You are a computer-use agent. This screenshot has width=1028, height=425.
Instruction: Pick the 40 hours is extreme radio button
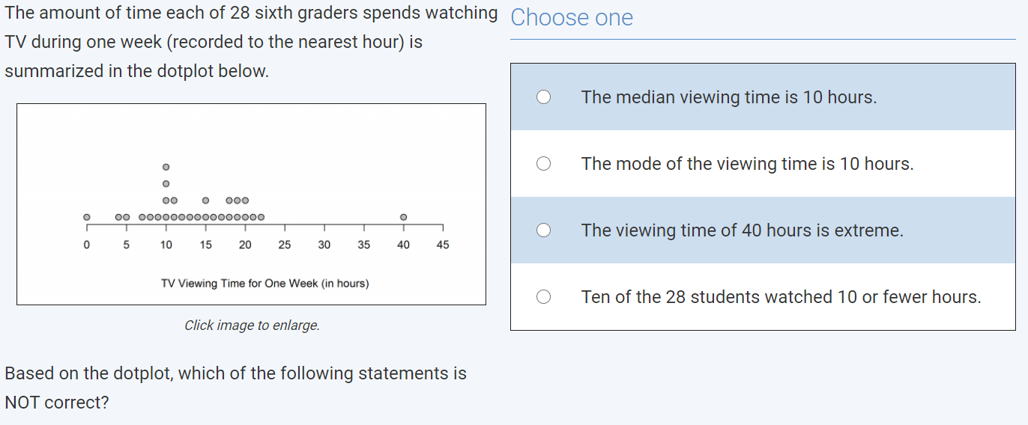[544, 230]
